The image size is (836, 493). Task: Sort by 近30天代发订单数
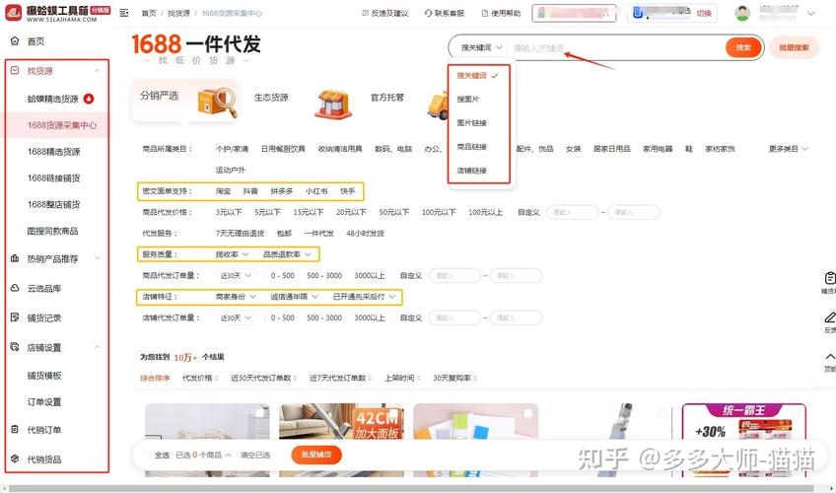pyautogui.click(x=264, y=378)
